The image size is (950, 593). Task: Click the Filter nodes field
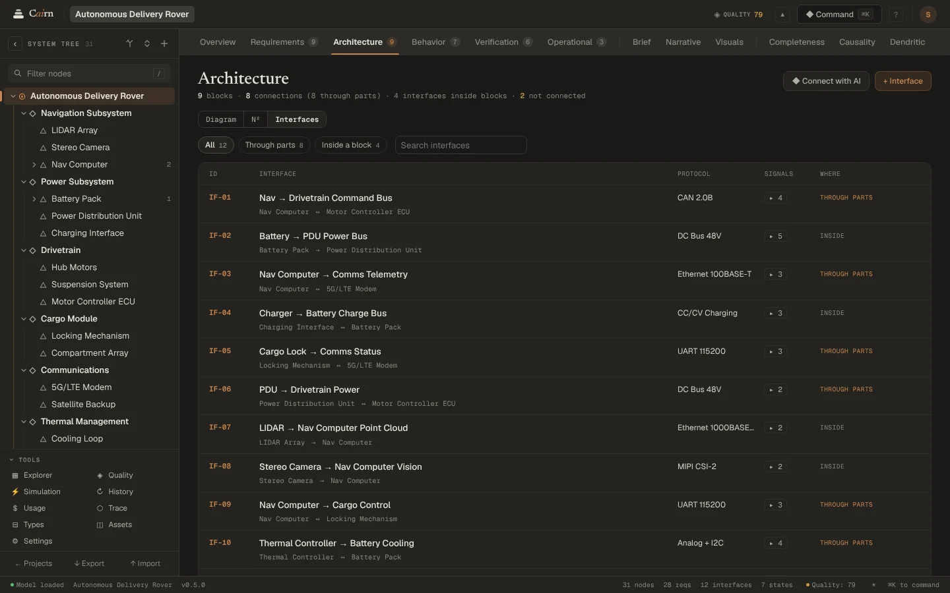(89, 73)
